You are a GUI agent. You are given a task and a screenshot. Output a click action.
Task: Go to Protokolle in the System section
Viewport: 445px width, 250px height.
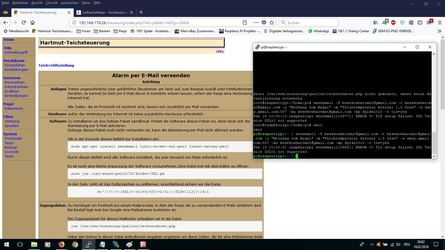pyautogui.click(x=13, y=138)
